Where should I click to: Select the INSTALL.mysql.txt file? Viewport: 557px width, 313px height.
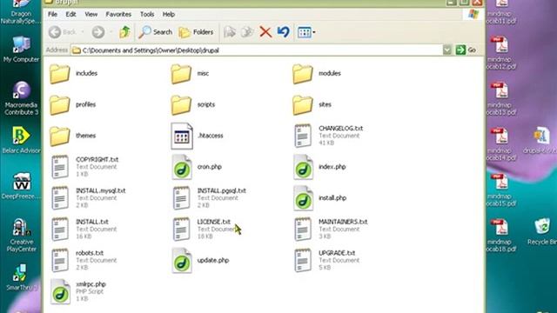click(89, 198)
